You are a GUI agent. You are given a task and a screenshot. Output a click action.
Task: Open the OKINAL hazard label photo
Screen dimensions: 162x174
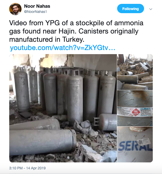[135, 108]
